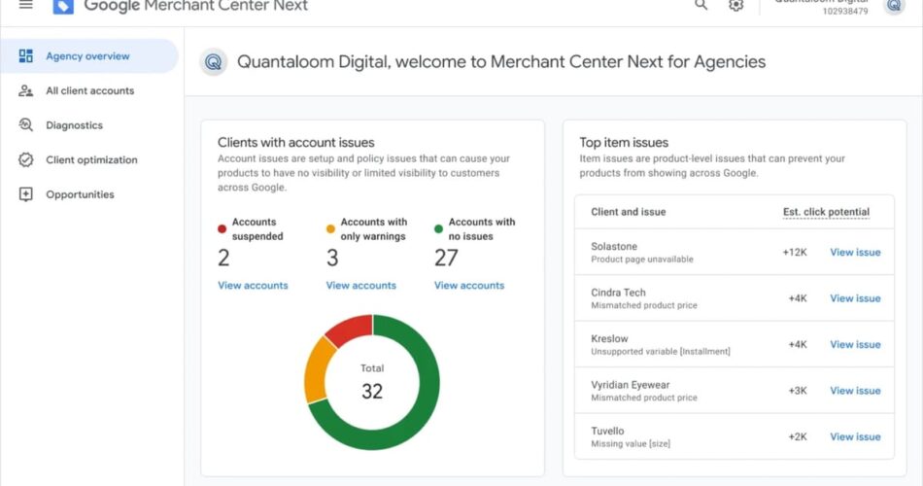View issue for Kreslow
Screen dimensions: 923x486
(855, 345)
